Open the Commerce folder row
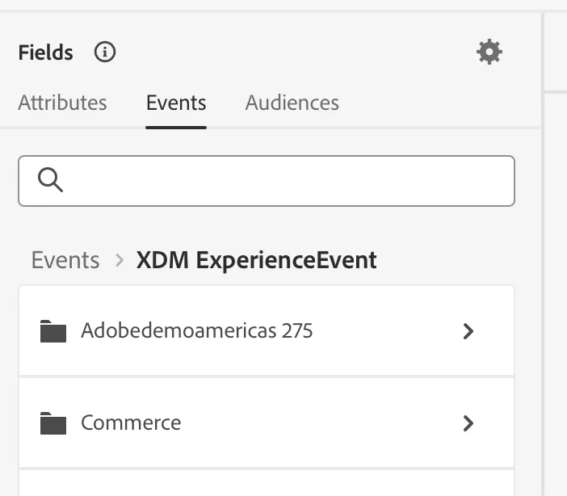The image size is (567, 496). (267, 423)
